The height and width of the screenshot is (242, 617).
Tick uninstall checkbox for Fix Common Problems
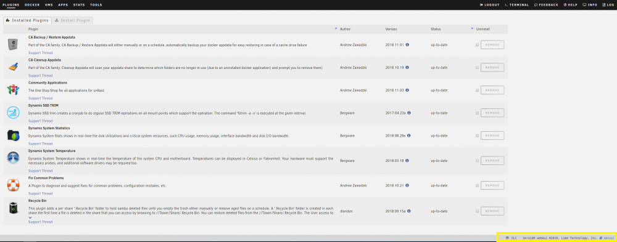pos(478,185)
